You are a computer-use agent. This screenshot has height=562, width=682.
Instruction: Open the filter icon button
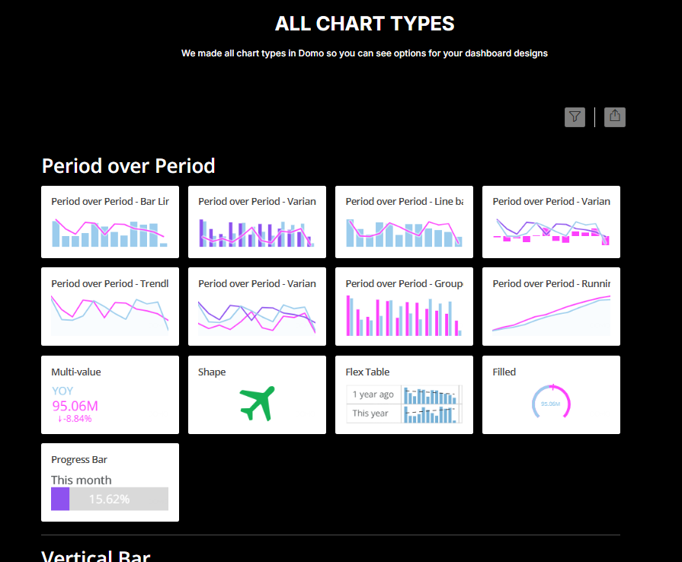575,117
